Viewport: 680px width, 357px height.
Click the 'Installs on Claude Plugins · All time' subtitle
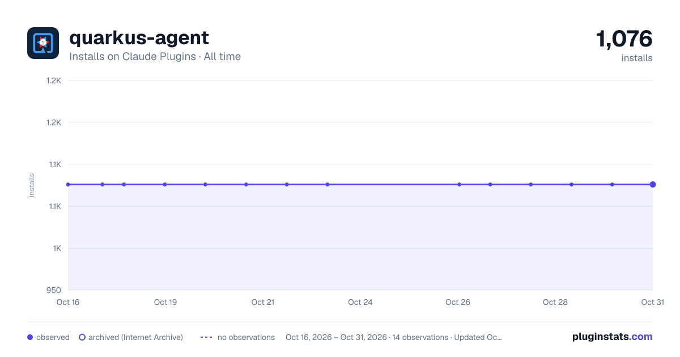coord(155,57)
